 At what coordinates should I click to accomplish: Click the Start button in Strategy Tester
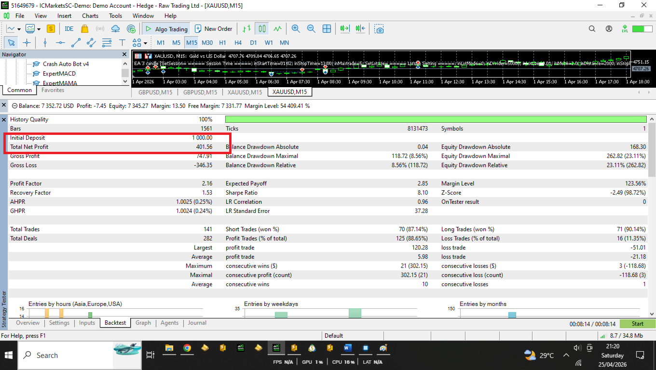click(638, 324)
